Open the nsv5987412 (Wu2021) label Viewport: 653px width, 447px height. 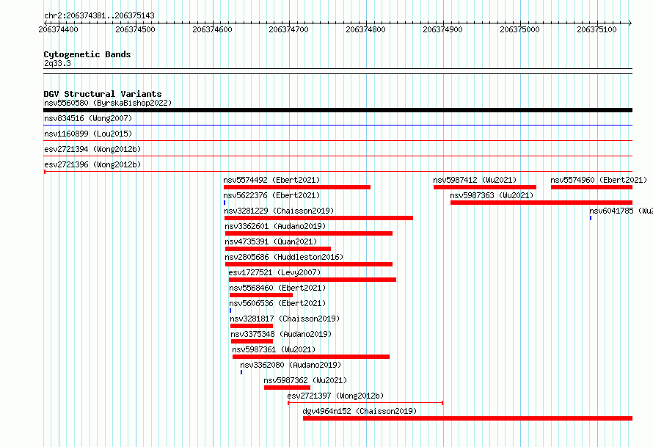point(475,180)
